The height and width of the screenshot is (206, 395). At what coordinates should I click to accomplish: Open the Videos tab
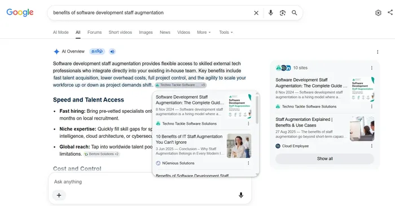tap(183, 32)
